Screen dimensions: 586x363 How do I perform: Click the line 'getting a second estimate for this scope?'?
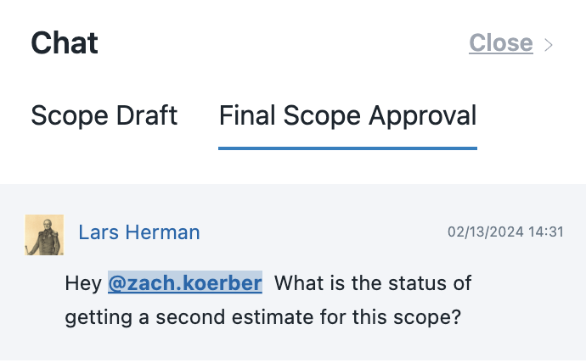(x=263, y=317)
